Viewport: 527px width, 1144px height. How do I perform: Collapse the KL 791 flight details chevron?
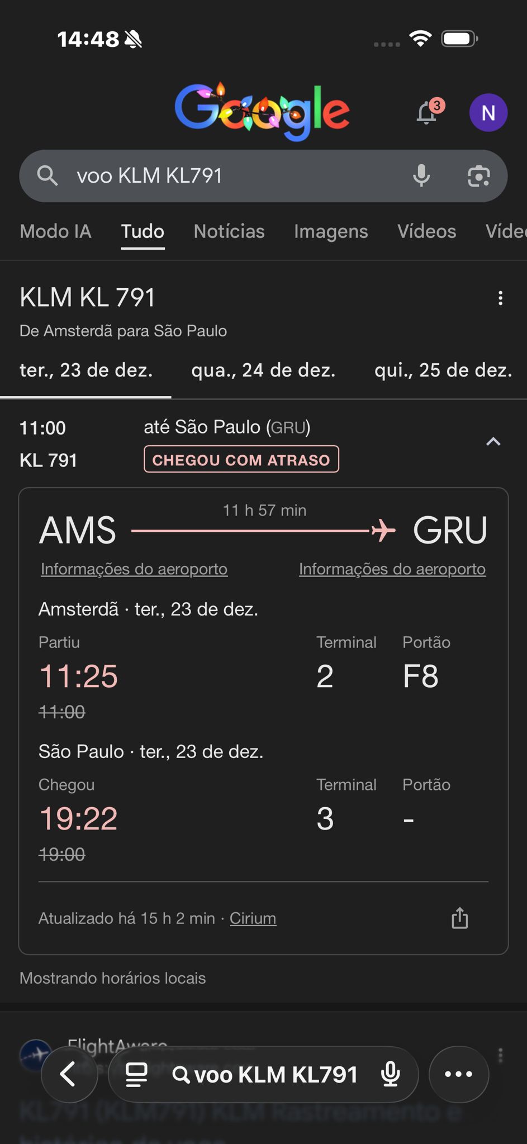click(x=493, y=442)
